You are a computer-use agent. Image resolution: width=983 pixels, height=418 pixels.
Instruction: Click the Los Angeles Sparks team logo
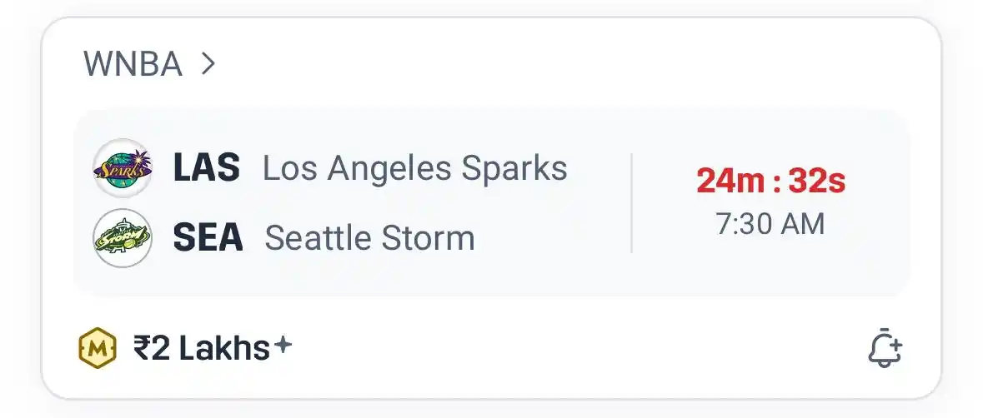[x=123, y=167]
